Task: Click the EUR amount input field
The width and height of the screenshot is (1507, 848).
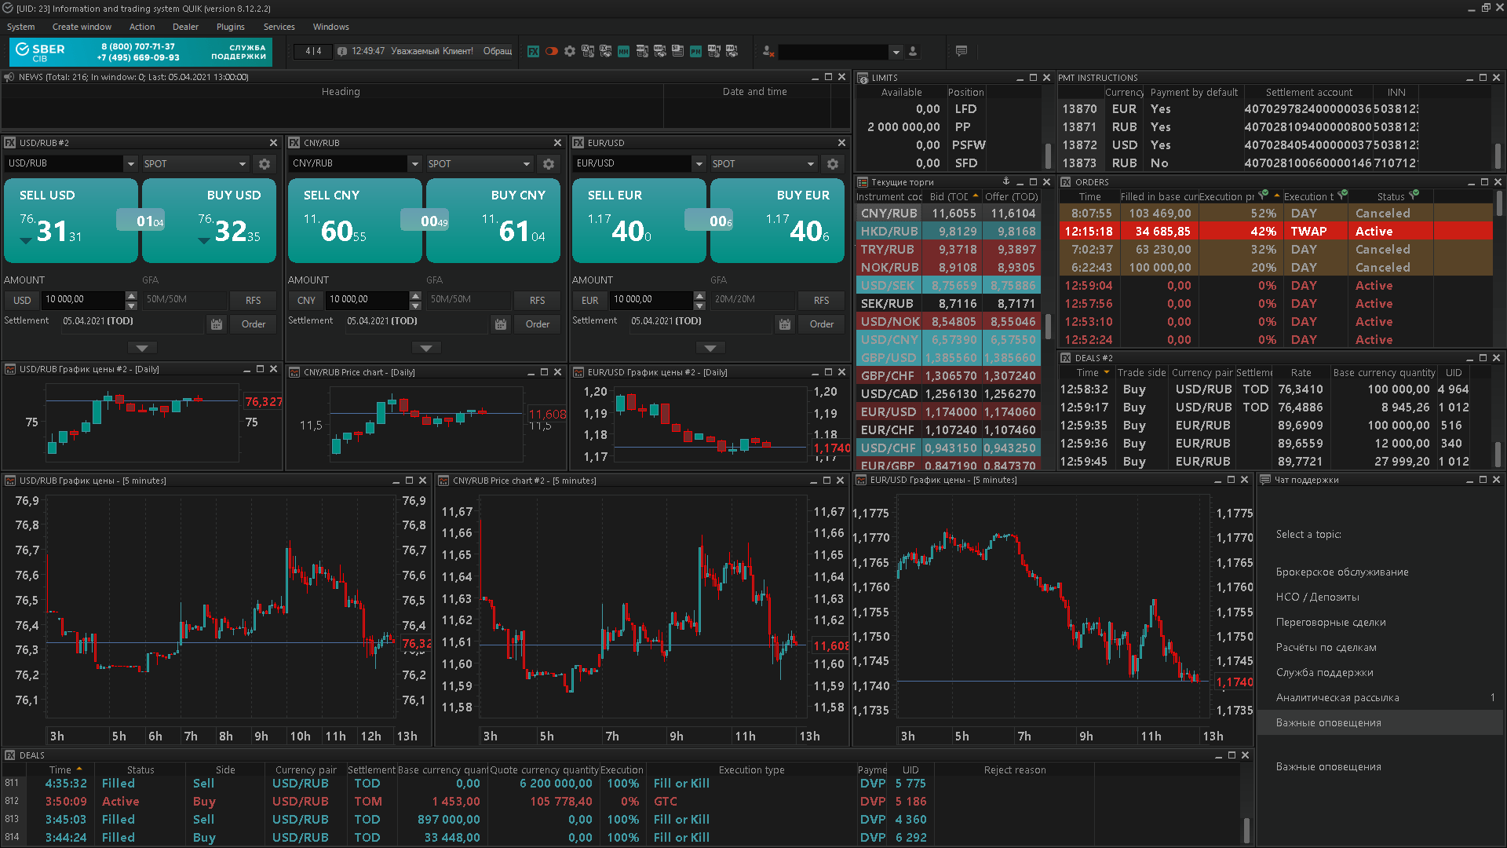Action: coord(651,300)
